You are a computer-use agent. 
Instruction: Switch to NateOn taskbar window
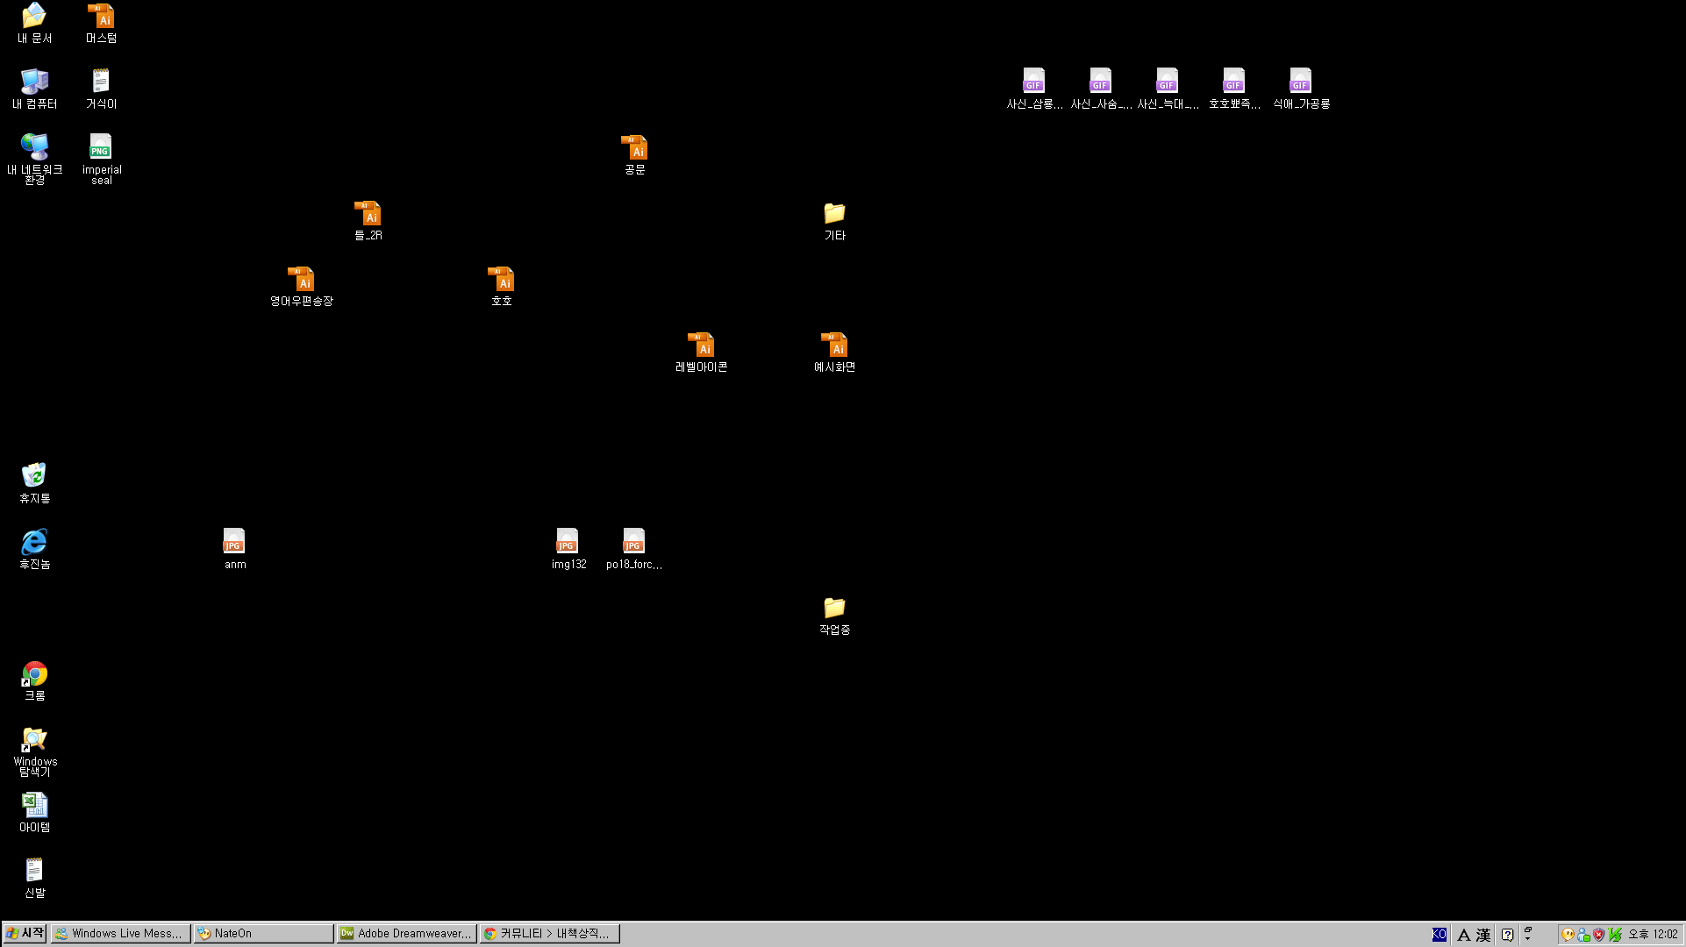(x=263, y=934)
